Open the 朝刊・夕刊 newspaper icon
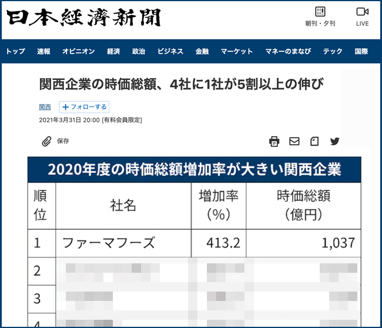 point(320,16)
